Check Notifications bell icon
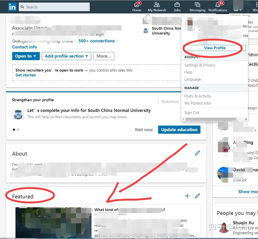The height and width of the screenshot is (239, 258). [218, 5]
